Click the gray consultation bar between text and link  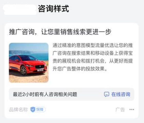[x=90, y=94]
